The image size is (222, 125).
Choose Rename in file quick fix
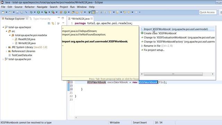[178, 46]
